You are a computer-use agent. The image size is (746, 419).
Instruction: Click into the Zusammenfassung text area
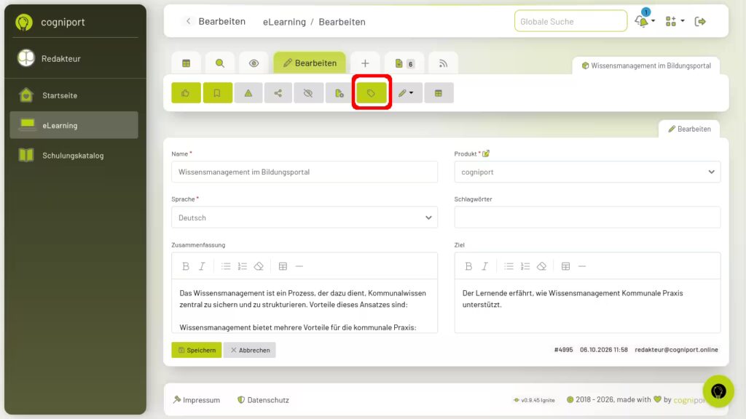point(305,306)
